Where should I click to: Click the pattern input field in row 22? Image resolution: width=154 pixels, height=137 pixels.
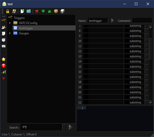click(x=103, y=102)
